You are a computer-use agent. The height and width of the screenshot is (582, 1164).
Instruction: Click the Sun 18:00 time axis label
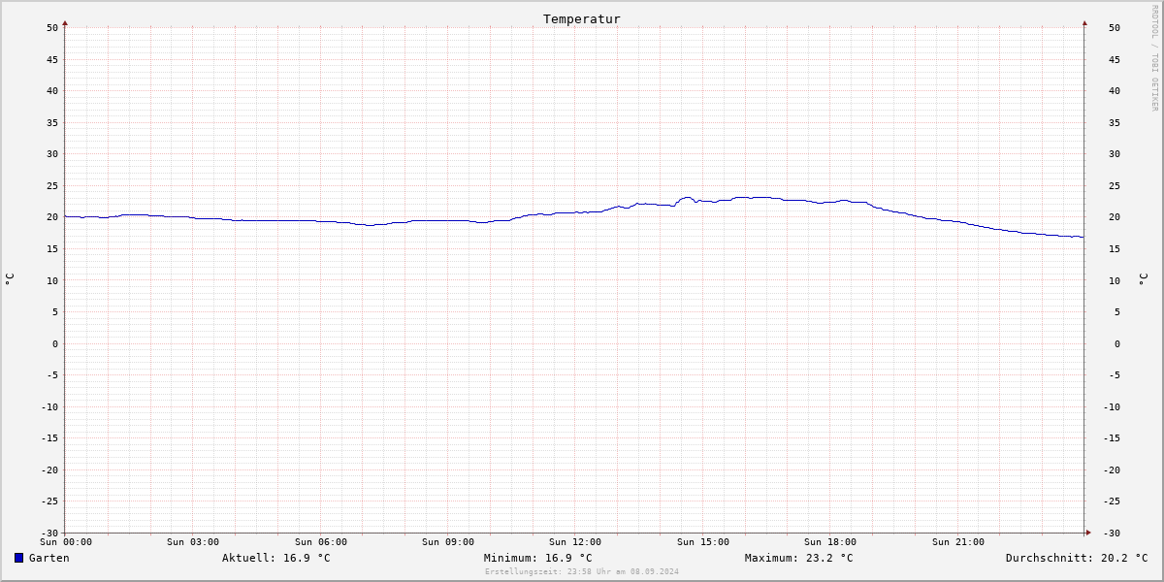click(830, 542)
